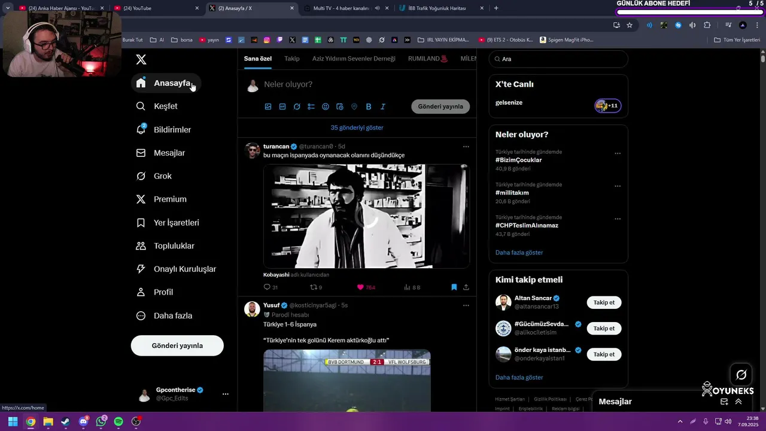Open options for #millitakım trend

tap(618, 186)
